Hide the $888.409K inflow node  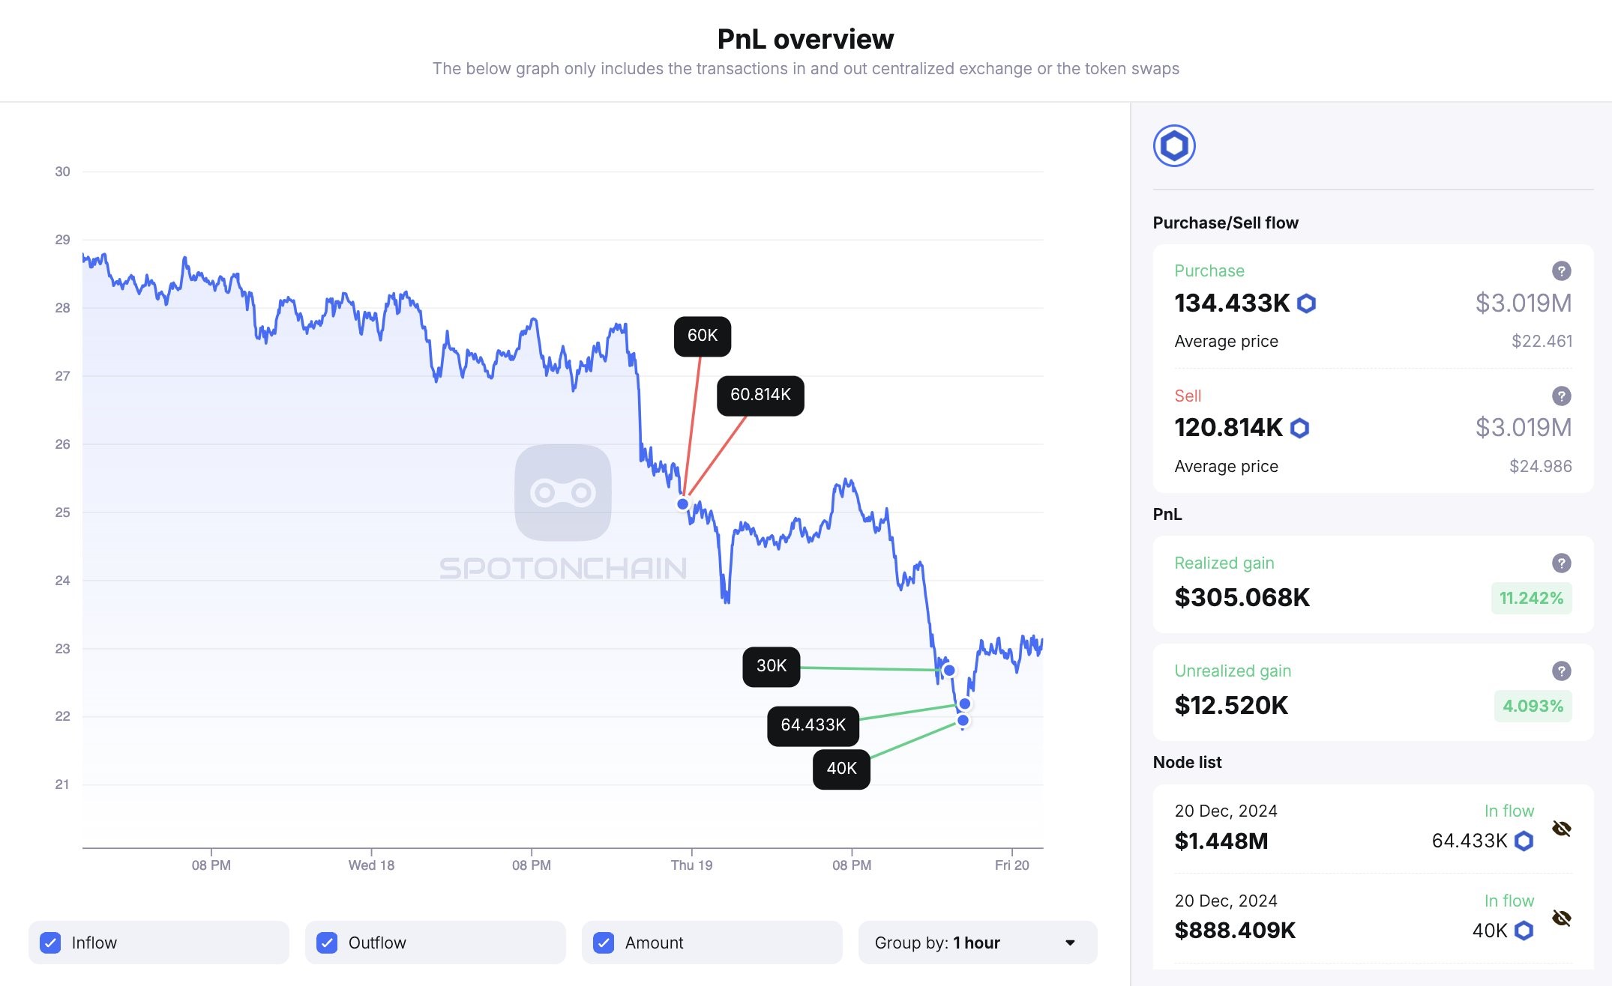click(x=1561, y=919)
